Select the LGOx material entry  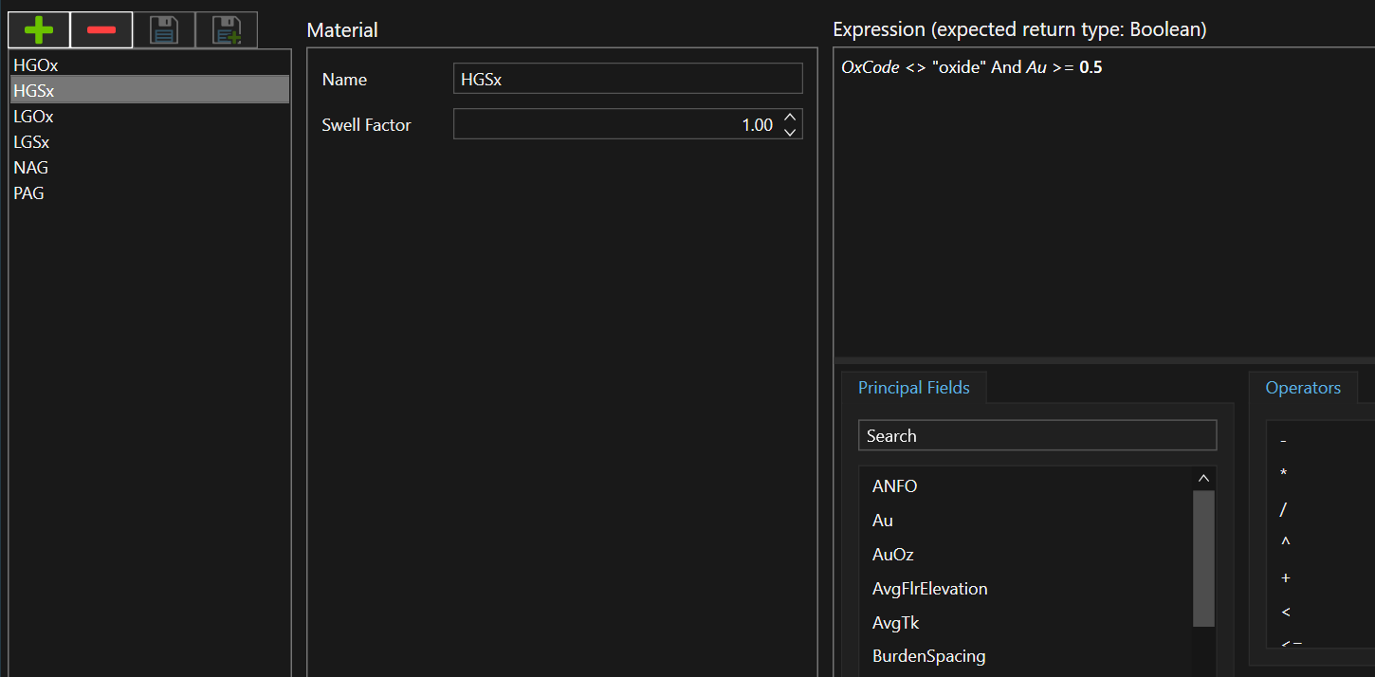33,117
